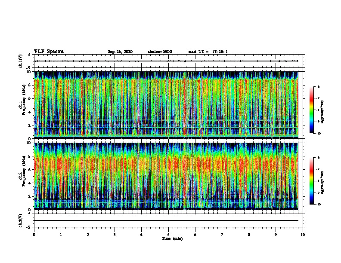Click the "start UT = 17:20: 1" text
The image size is (341, 263).
click(x=208, y=52)
